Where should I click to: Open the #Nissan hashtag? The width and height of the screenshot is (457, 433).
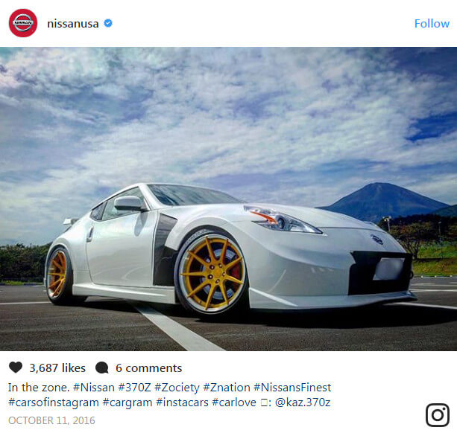(93, 388)
